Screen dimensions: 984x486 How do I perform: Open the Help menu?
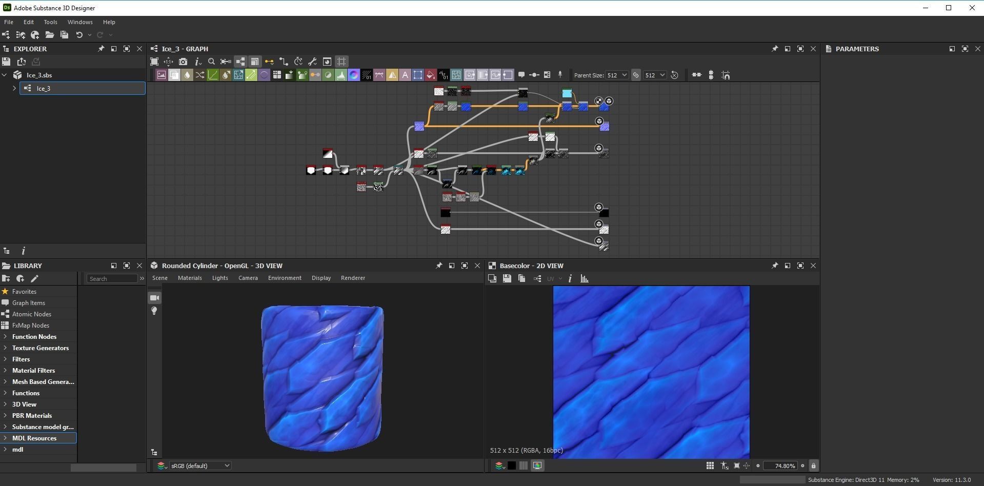pos(109,22)
